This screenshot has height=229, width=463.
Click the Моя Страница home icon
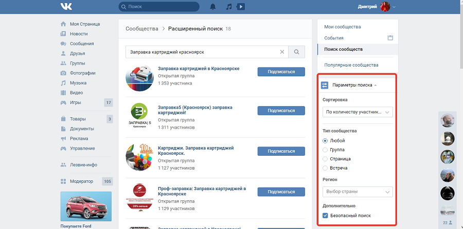(63, 24)
